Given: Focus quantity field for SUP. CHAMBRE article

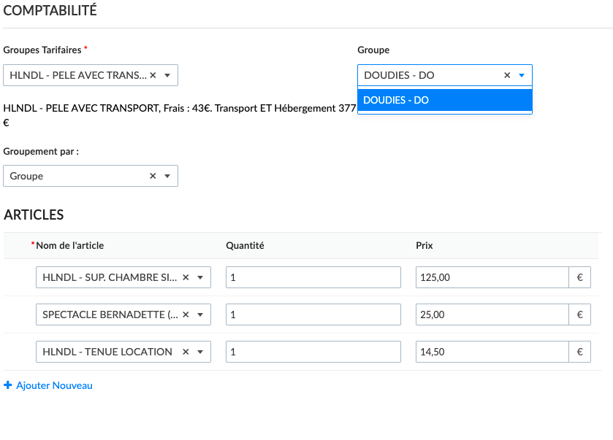Looking at the screenshot, I should [313, 277].
